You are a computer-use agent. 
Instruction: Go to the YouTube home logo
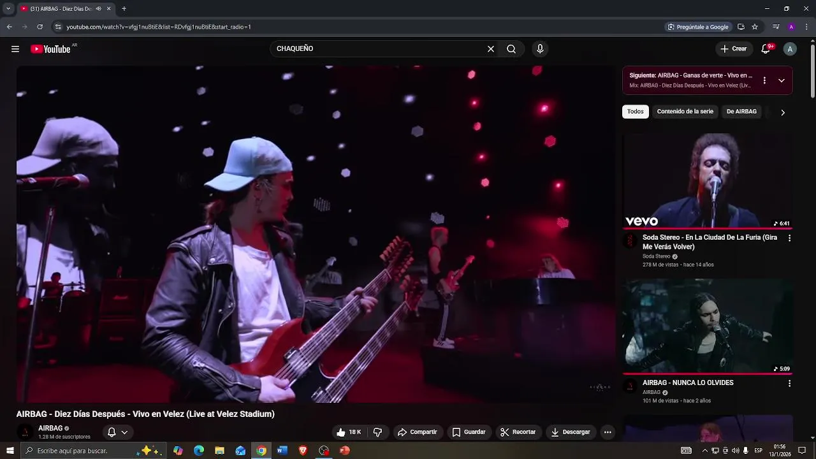51,49
